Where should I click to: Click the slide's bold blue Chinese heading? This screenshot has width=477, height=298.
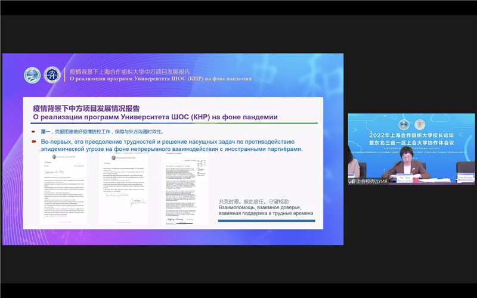tap(86, 108)
